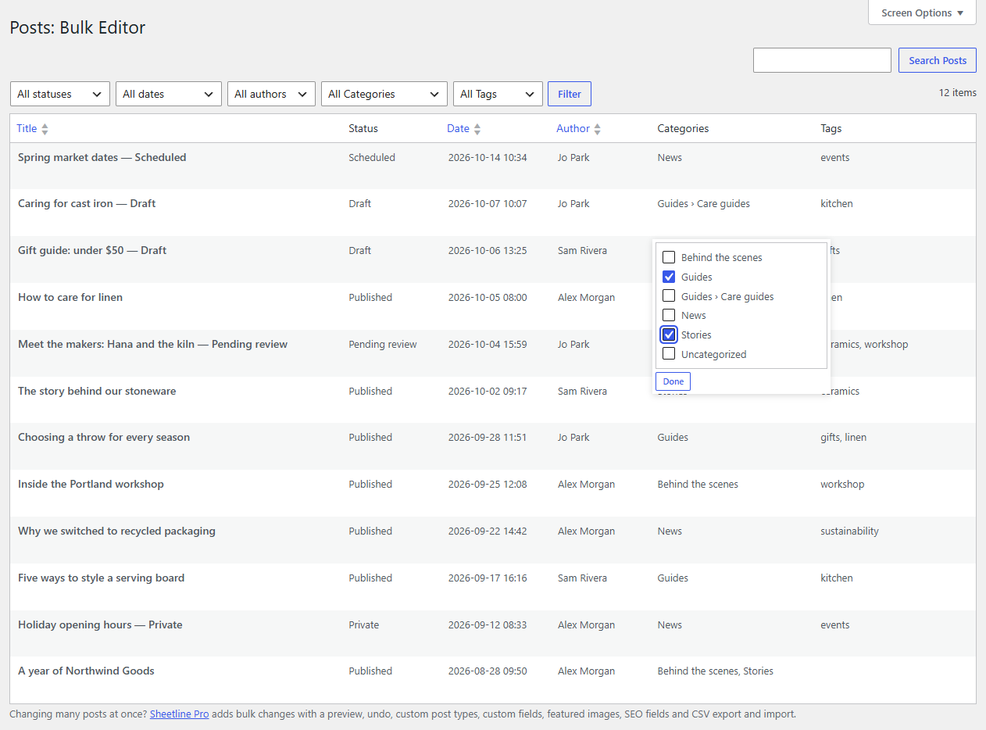Click the 'Scheduled' status cell

click(x=372, y=157)
